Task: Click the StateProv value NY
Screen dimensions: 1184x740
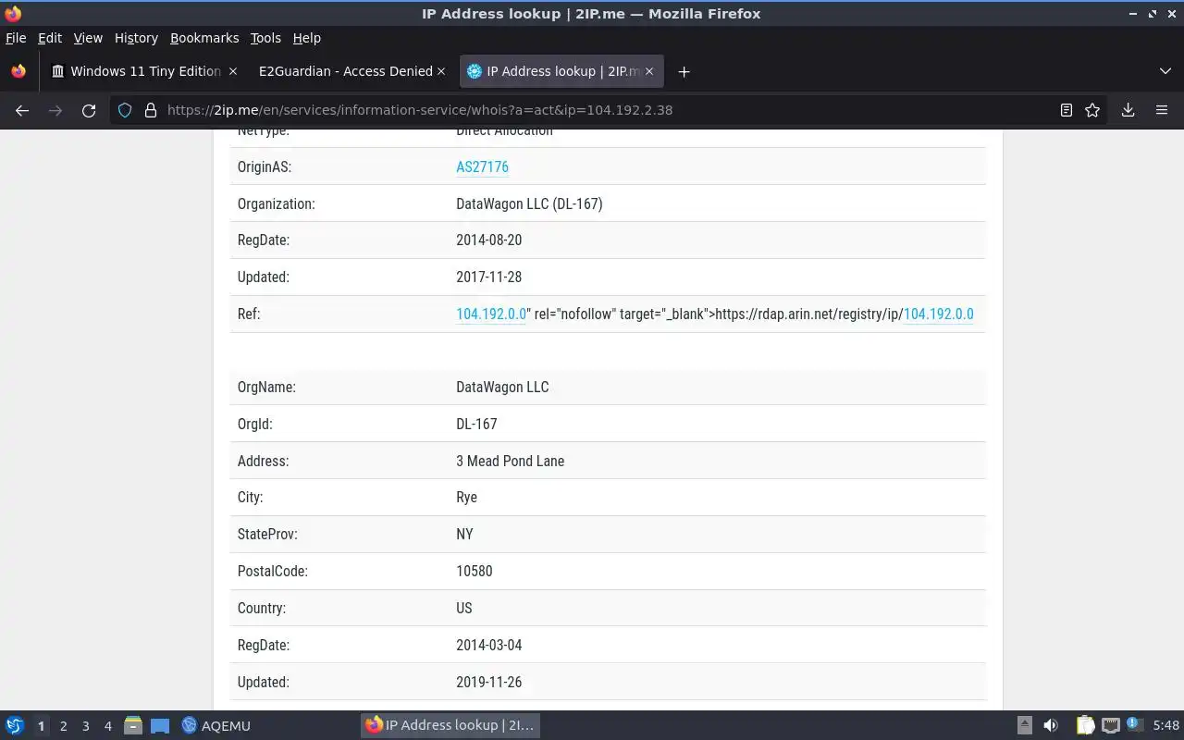Action: coord(464,534)
